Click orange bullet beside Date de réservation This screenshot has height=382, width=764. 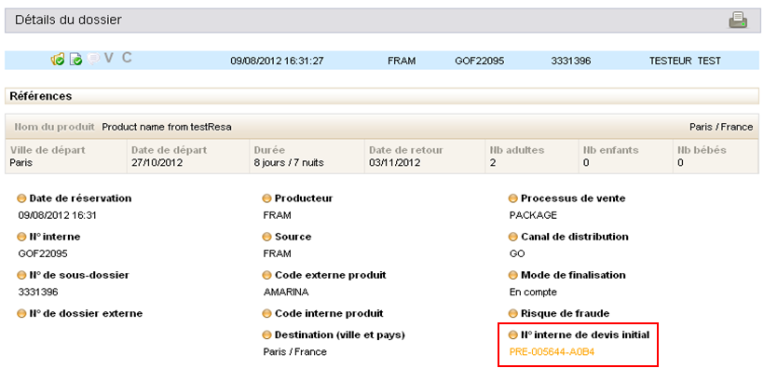[x=22, y=198]
